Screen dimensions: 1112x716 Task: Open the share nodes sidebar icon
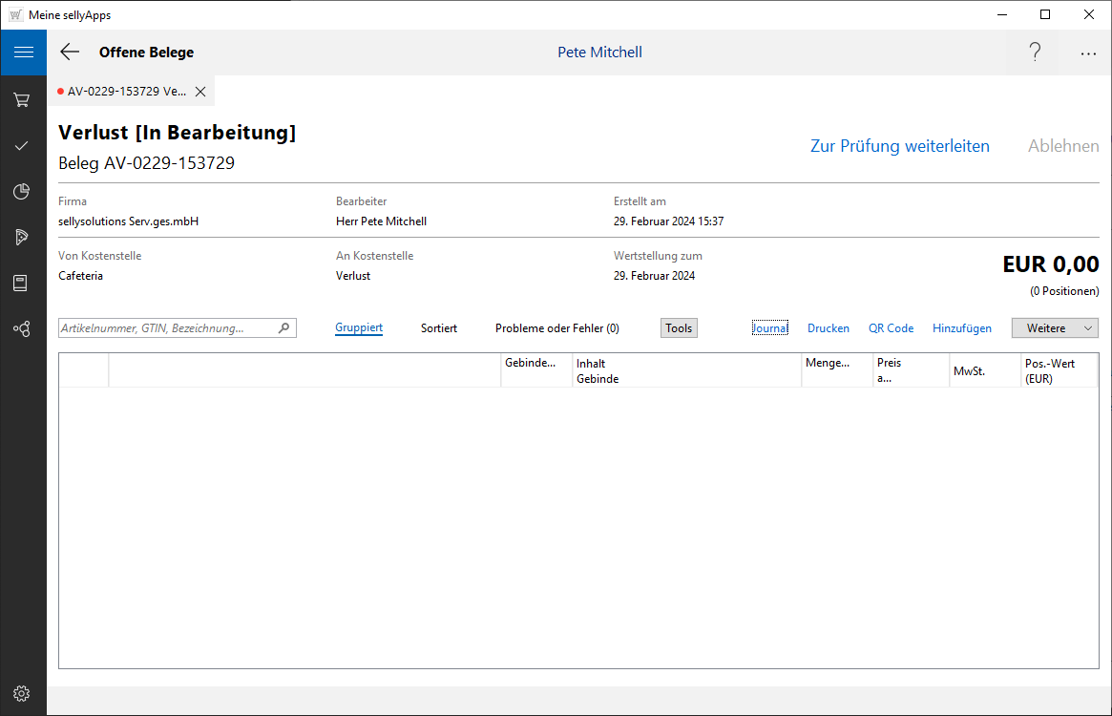point(21,328)
